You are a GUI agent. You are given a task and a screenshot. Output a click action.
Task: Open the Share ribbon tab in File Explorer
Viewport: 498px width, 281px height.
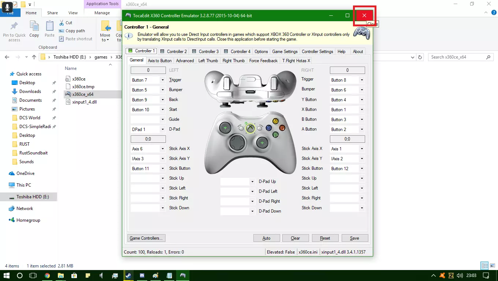click(52, 13)
